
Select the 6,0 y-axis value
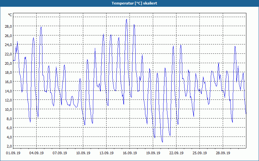[x=9, y=128]
